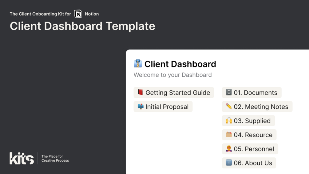
Task: Click the Notion logo icon
Action: pyautogui.click(x=78, y=14)
